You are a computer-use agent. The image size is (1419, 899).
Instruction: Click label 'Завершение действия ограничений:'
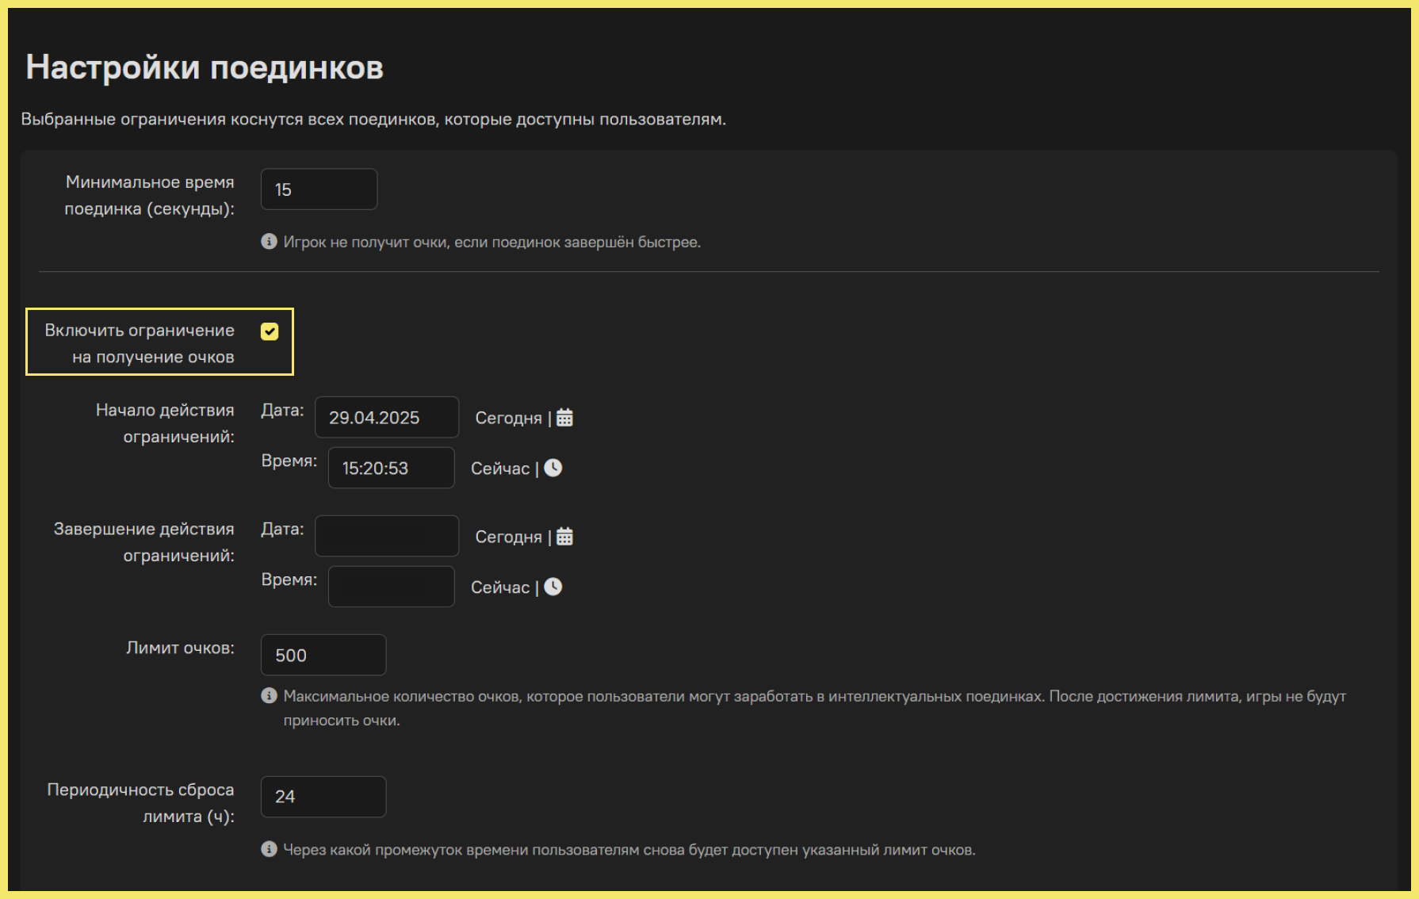(143, 542)
